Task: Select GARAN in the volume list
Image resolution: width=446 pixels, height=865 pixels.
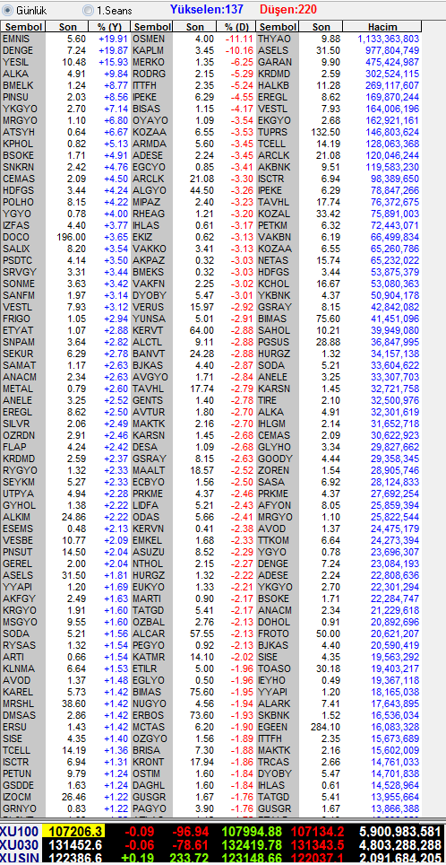Action: (275, 62)
